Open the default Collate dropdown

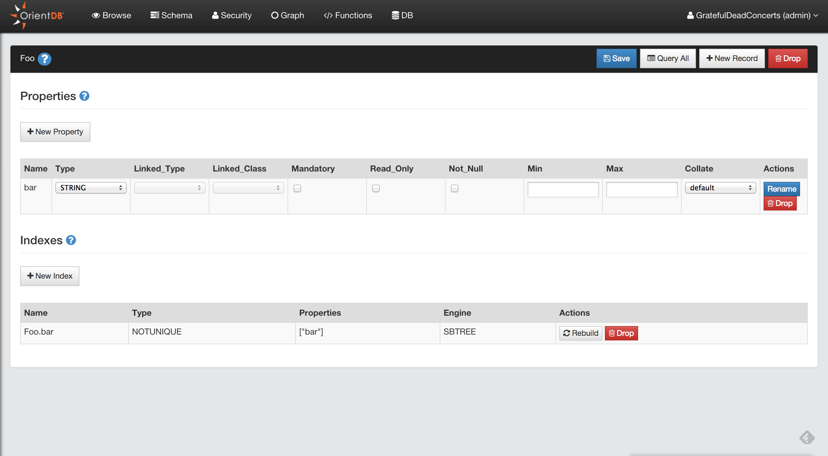coord(720,188)
